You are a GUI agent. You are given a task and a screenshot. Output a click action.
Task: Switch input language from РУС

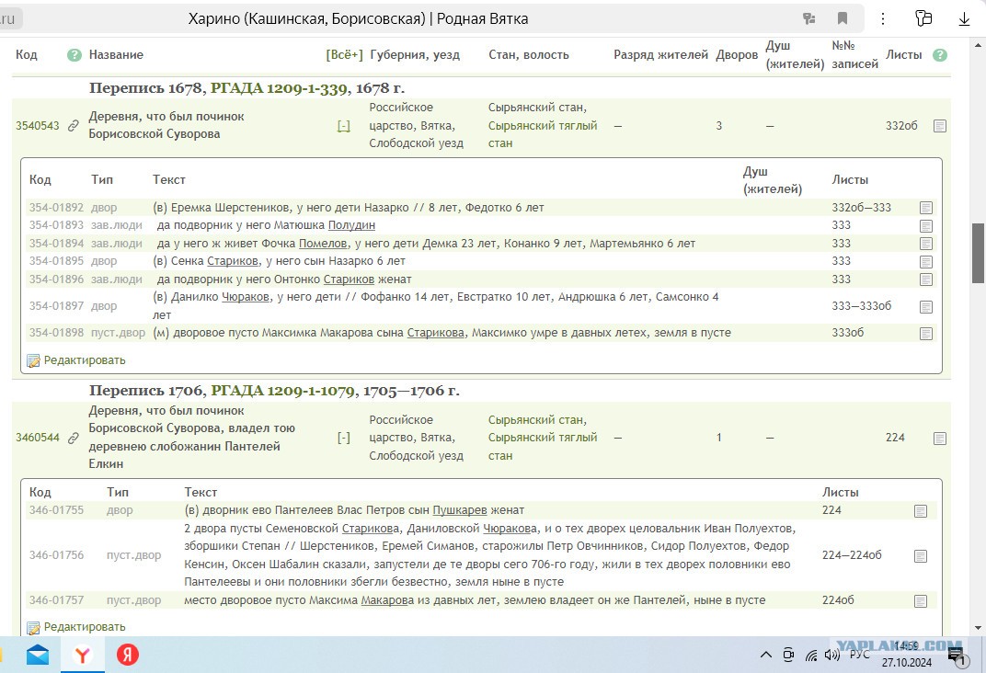tap(860, 654)
